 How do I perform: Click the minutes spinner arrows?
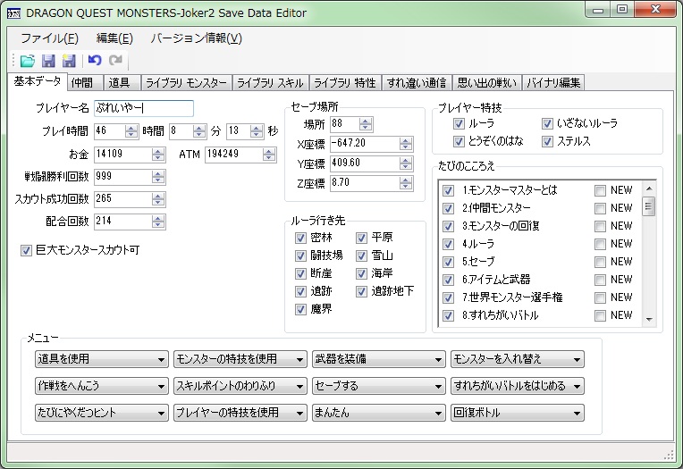(x=199, y=131)
